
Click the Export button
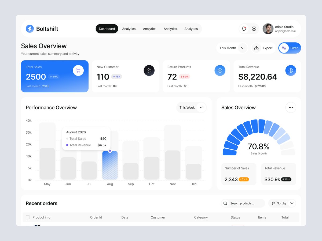(263, 48)
